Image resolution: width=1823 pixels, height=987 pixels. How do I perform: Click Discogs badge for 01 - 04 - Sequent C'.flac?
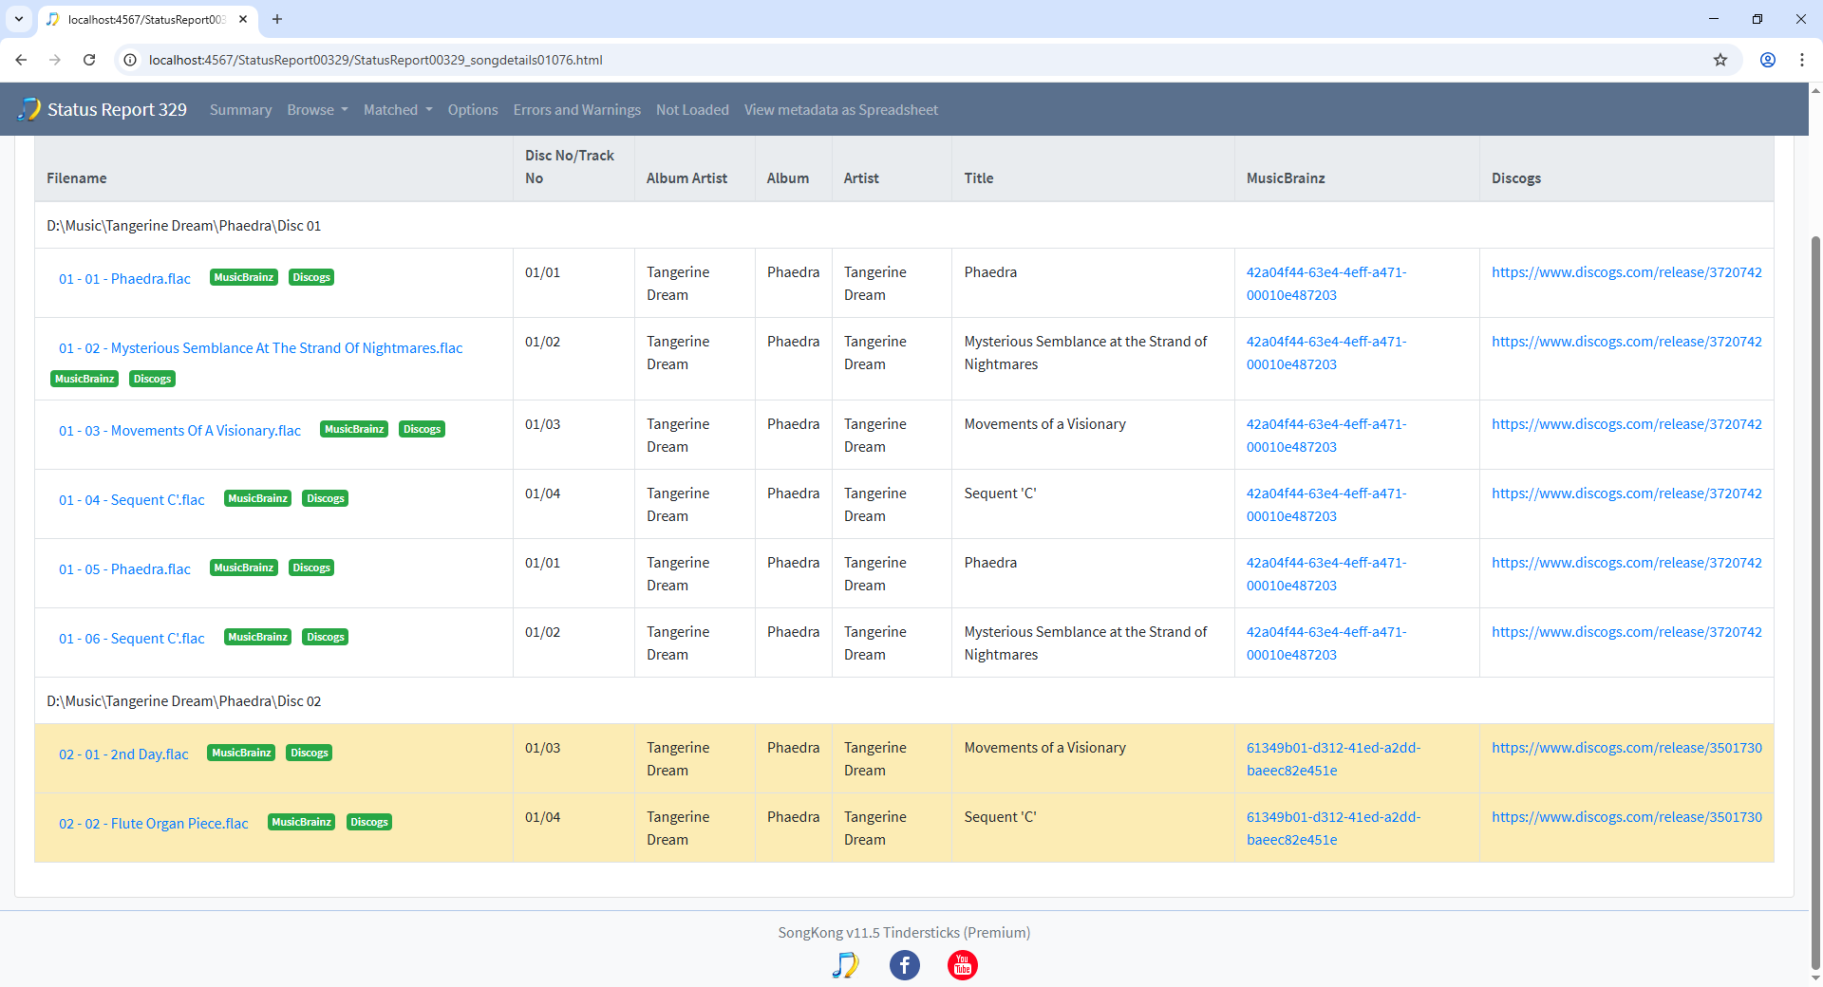point(326,498)
